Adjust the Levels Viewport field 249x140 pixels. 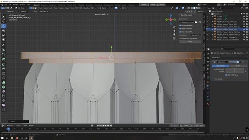pyautogui.click(x=235, y=69)
